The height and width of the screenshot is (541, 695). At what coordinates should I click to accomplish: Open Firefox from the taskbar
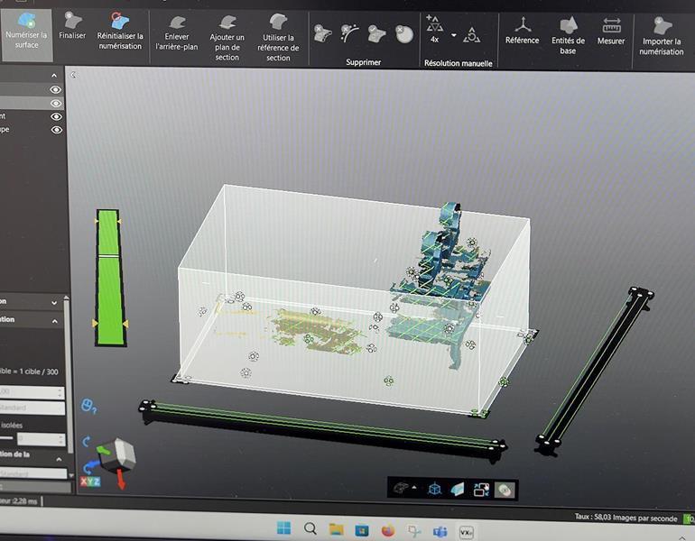click(x=388, y=530)
